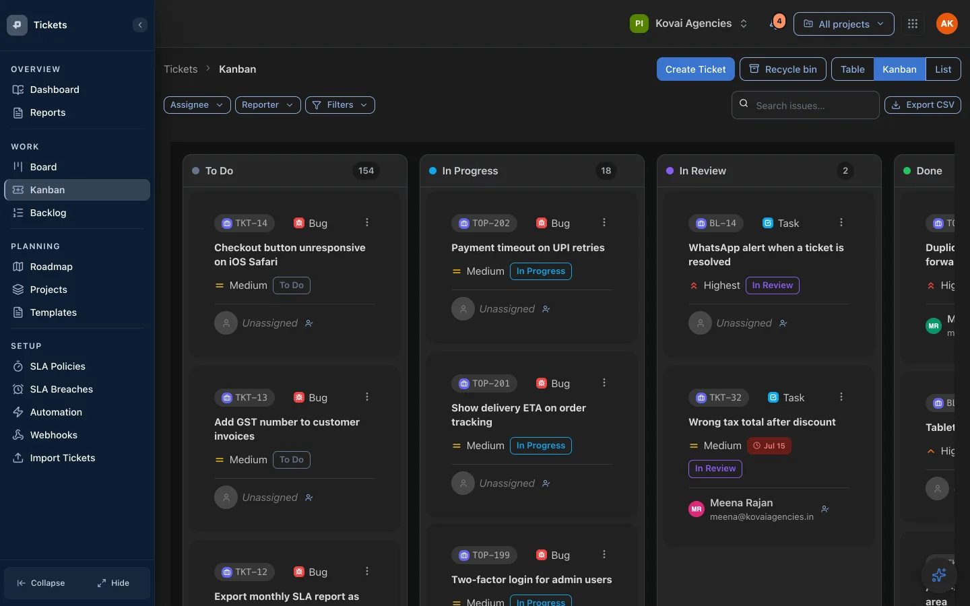
Task: Assign user icon on BL-14 card
Action: coord(783,323)
